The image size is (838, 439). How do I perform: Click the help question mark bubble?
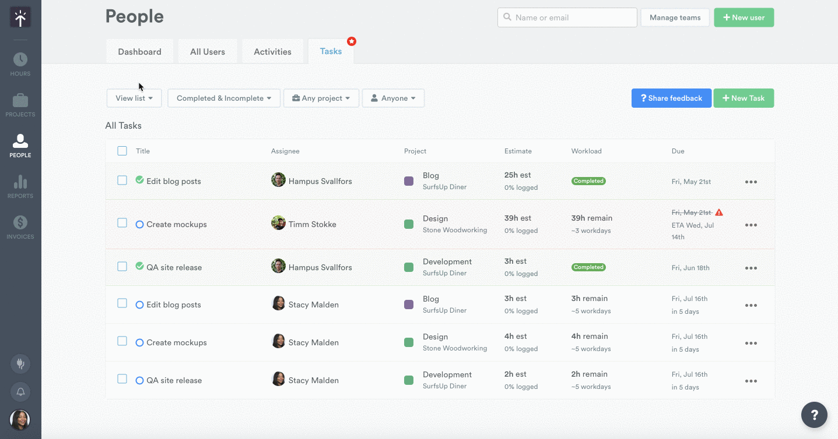pyautogui.click(x=814, y=415)
